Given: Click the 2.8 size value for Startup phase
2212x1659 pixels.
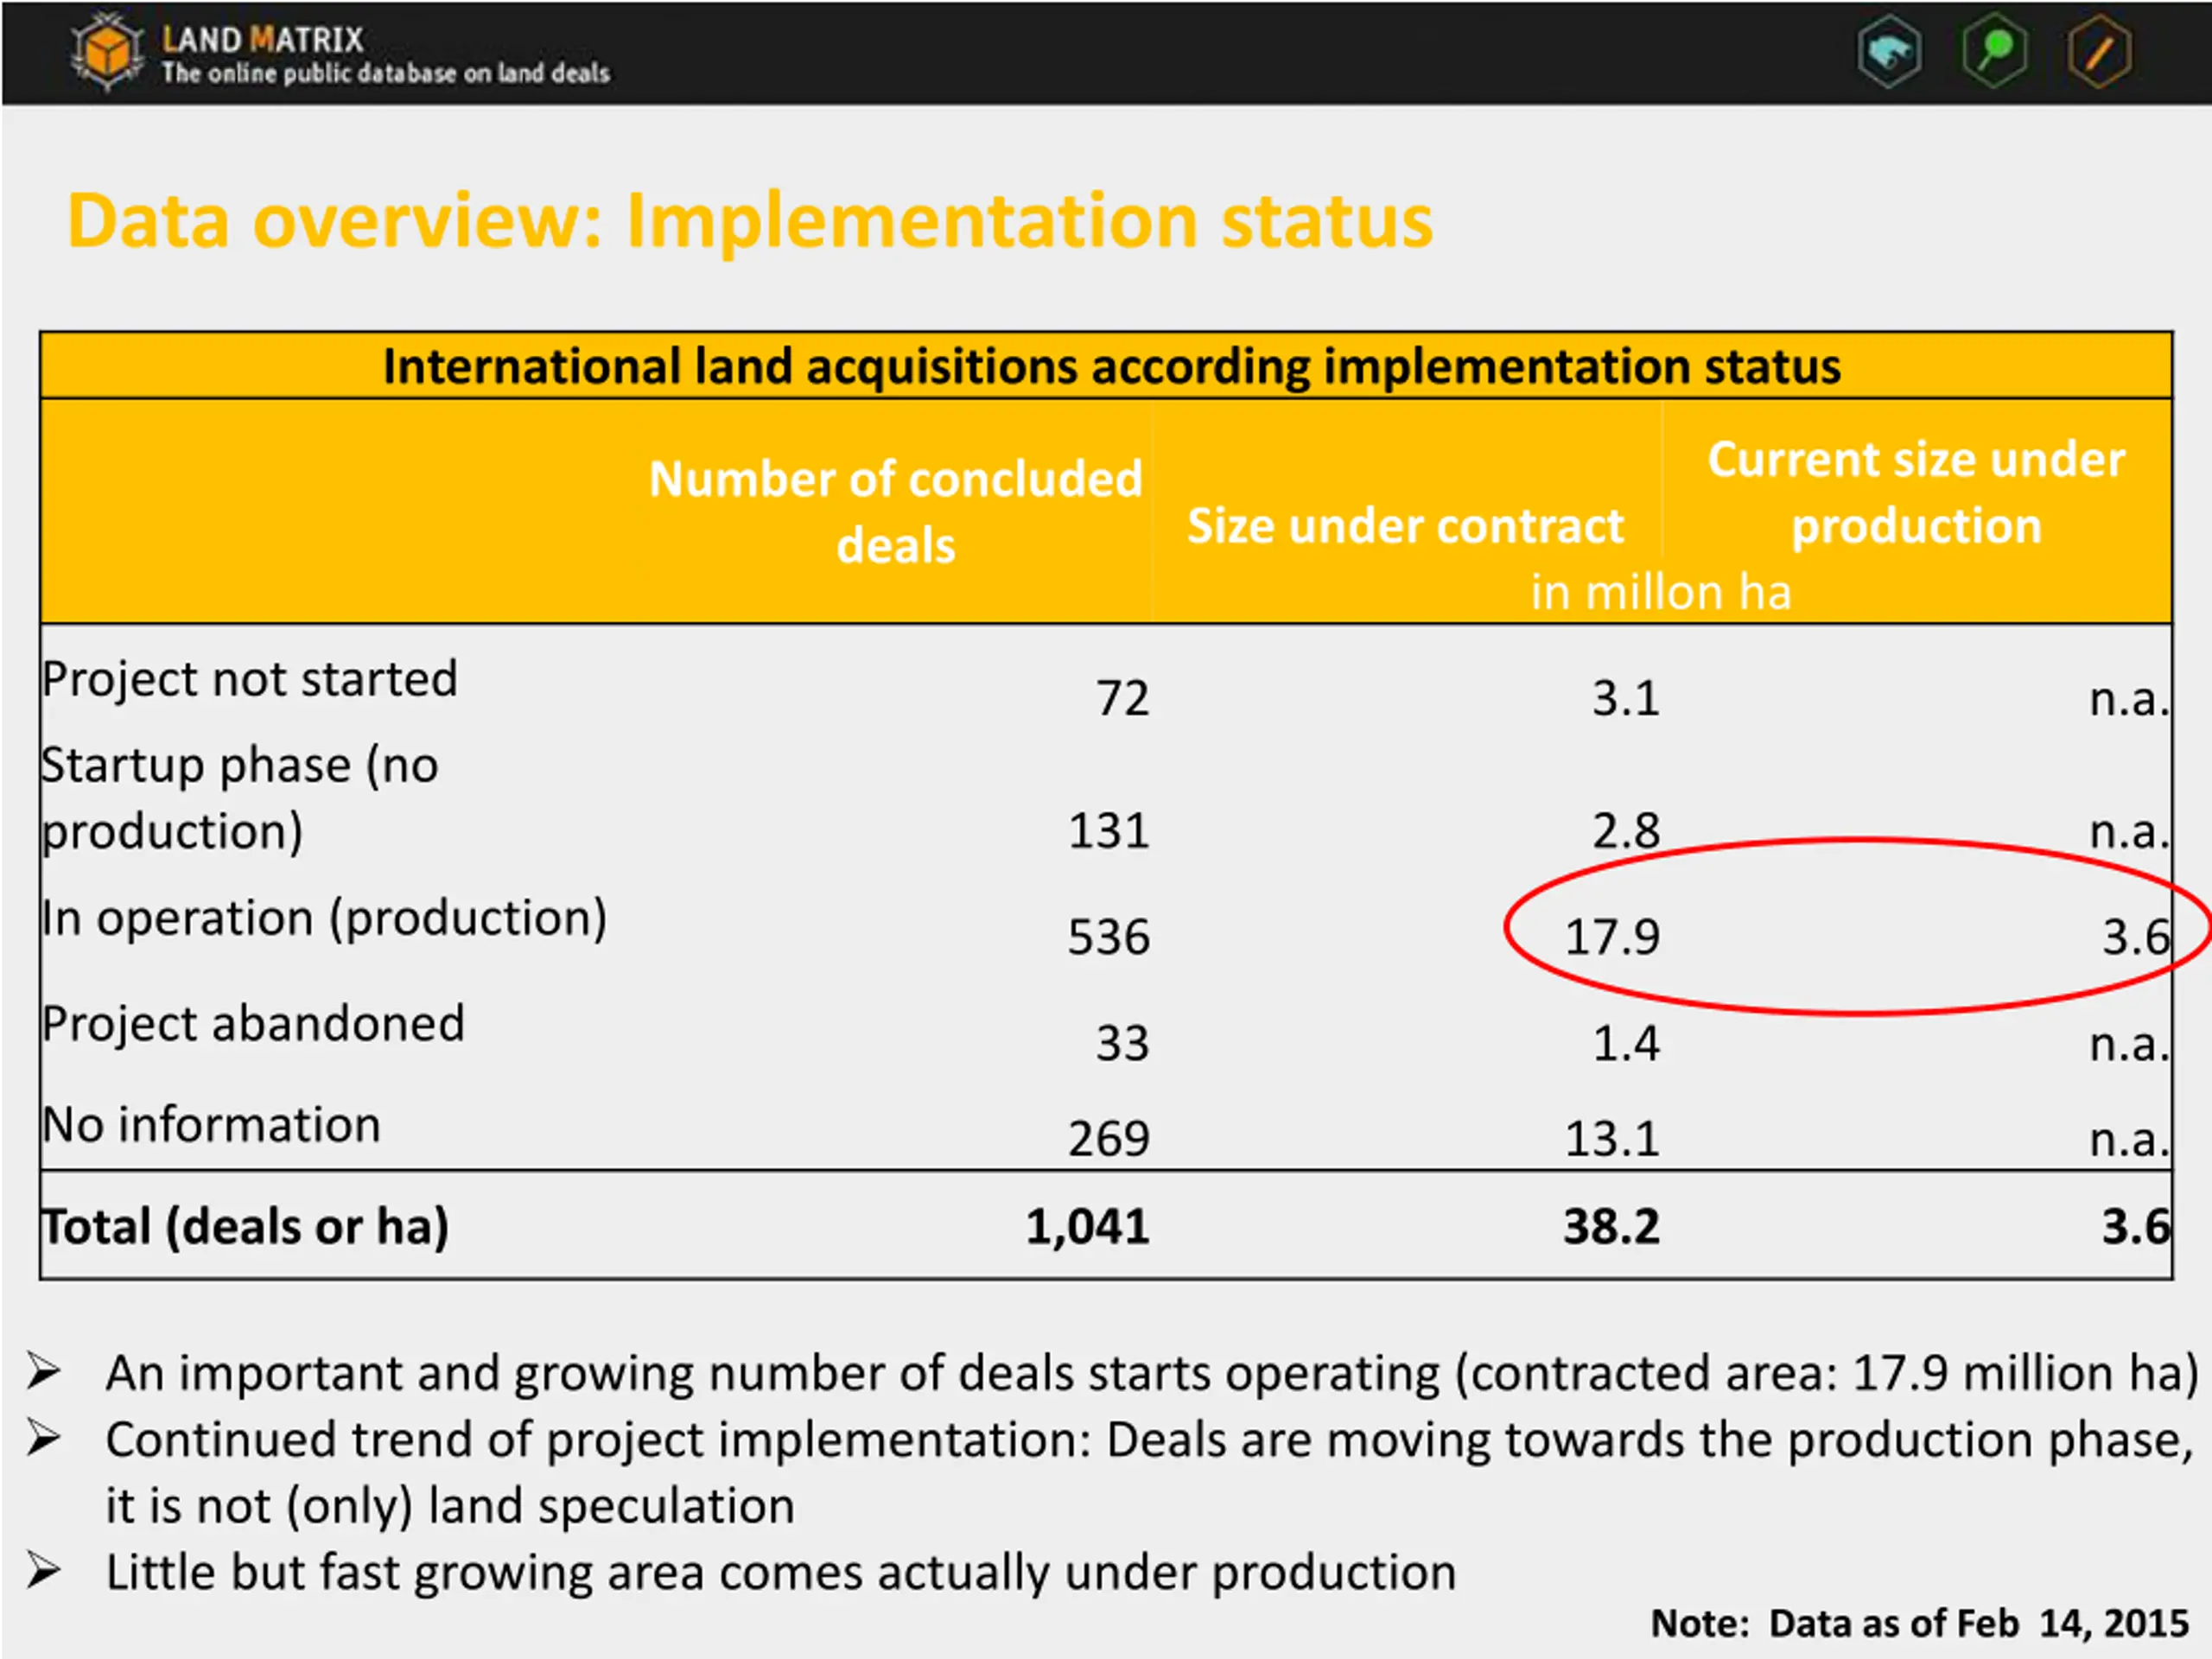Looking at the screenshot, I should click(1626, 830).
